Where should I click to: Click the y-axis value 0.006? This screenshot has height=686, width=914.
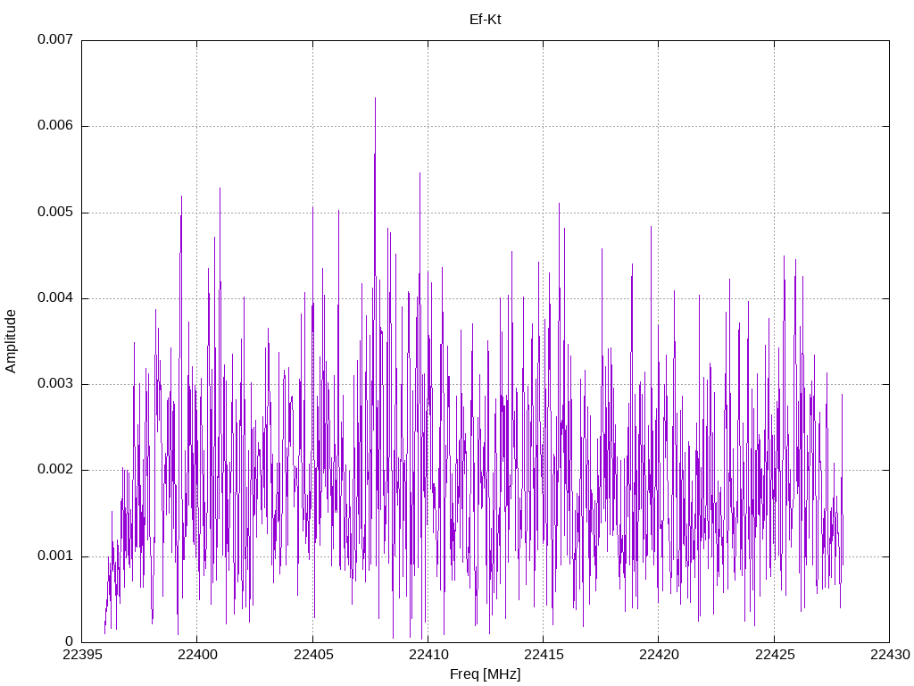click(x=55, y=125)
